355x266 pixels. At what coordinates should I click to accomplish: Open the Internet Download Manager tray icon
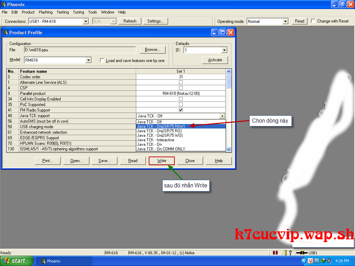tap(323, 261)
